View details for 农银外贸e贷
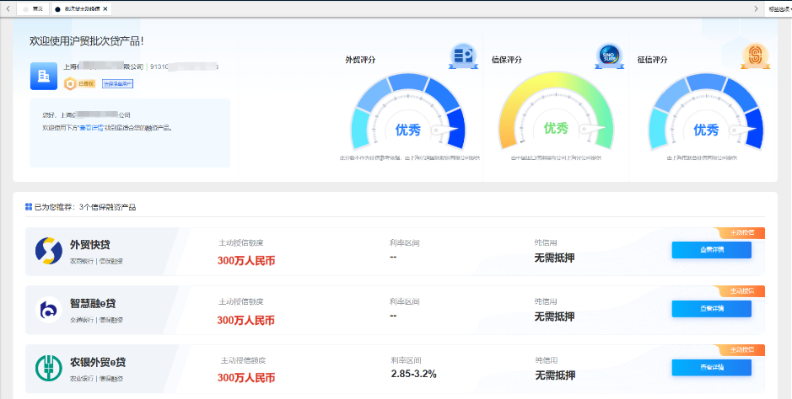Viewport: 792px width, 399px height. point(711,368)
